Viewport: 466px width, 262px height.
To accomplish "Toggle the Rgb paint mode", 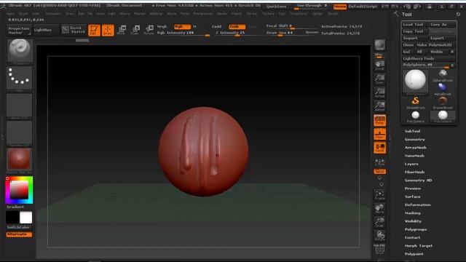I will [x=182, y=27].
